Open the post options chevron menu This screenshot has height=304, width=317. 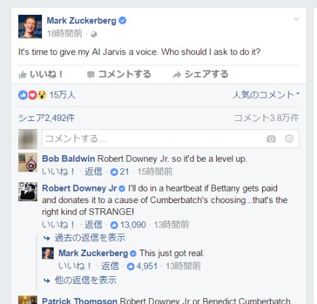click(296, 19)
